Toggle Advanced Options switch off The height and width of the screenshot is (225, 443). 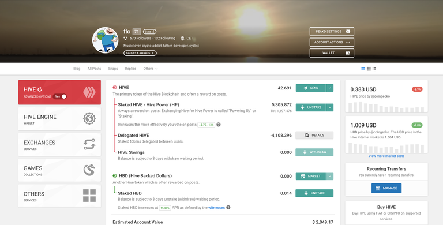(x=59, y=96)
